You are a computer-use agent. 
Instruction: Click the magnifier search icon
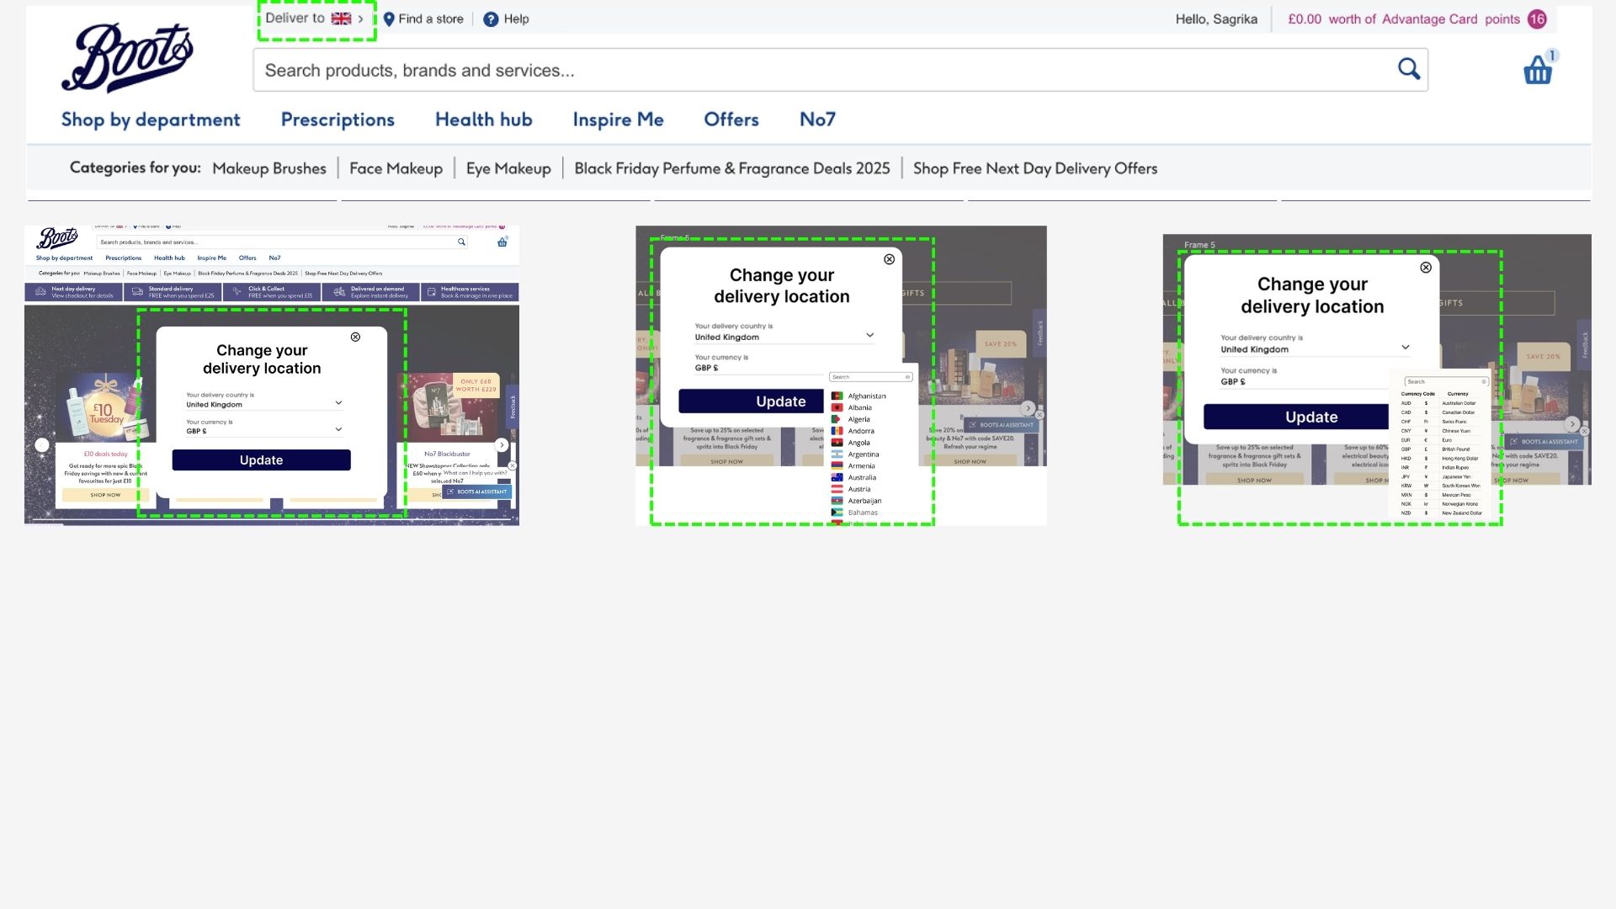coord(1409,69)
